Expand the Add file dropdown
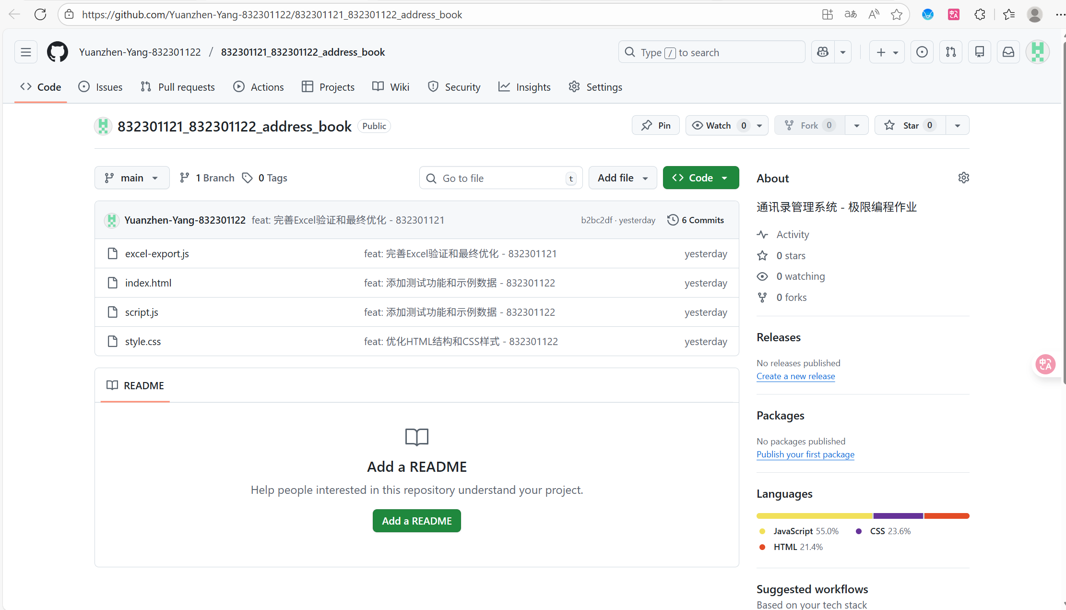This screenshot has height=610, width=1066. (622, 178)
